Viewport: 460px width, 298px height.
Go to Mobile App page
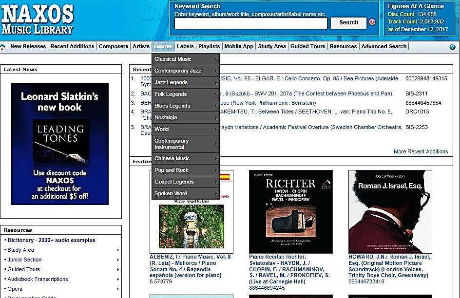(239, 46)
